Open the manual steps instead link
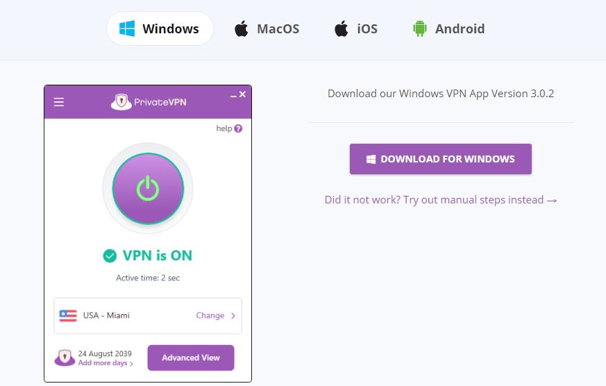 tap(441, 200)
